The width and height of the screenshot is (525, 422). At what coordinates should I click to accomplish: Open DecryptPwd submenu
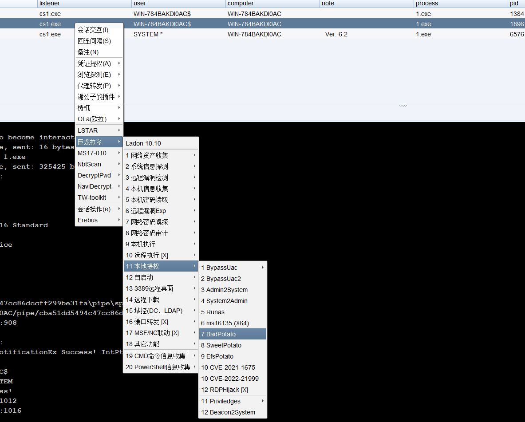coord(99,175)
